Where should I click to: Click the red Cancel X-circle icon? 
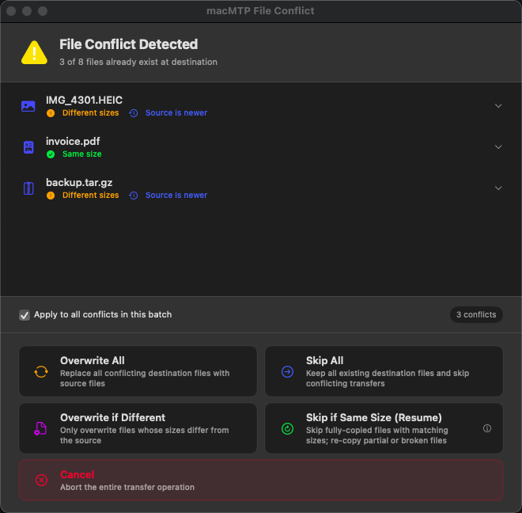pyautogui.click(x=42, y=481)
